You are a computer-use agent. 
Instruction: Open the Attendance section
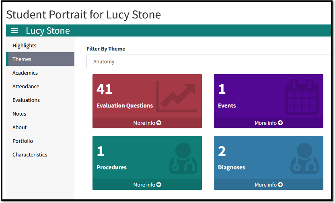click(40, 86)
